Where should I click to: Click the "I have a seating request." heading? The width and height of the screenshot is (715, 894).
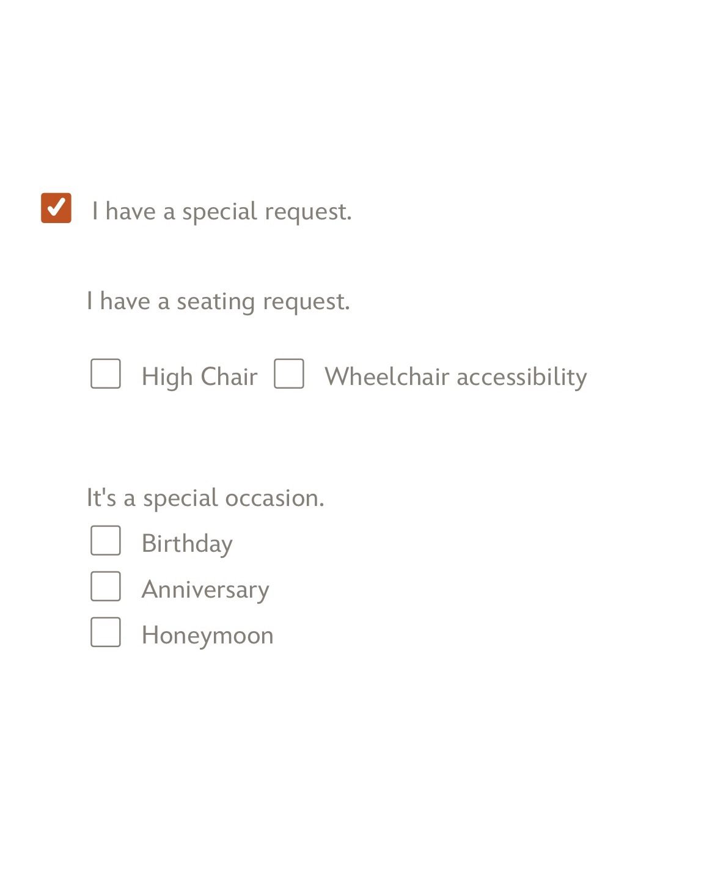coord(218,301)
